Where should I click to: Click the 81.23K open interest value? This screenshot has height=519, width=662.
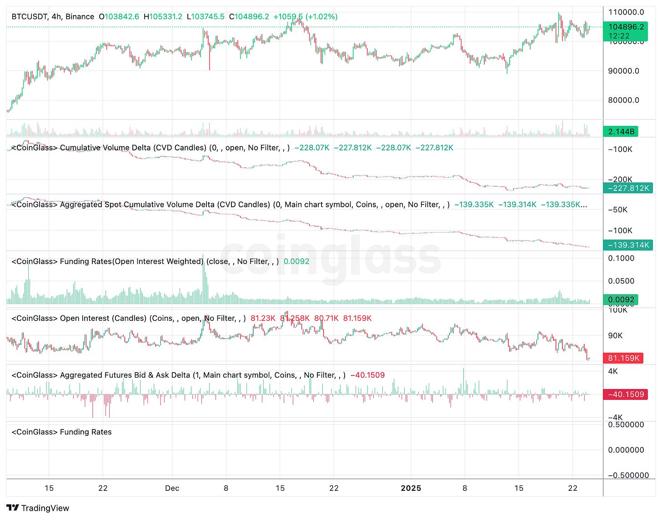pos(263,318)
